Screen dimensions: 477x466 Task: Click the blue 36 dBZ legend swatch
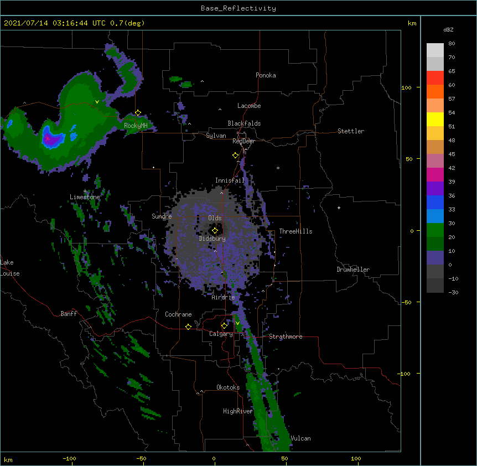coord(435,202)
